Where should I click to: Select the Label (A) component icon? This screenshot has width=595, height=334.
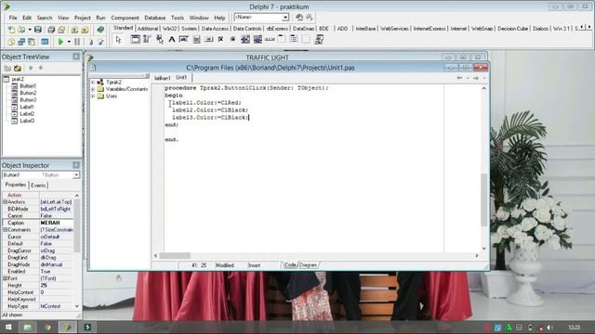171,39
